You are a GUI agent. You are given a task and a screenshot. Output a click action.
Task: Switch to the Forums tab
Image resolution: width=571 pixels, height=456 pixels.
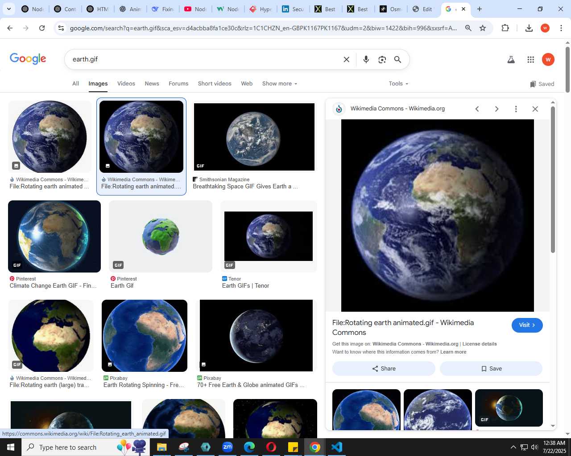coord(178,84)
